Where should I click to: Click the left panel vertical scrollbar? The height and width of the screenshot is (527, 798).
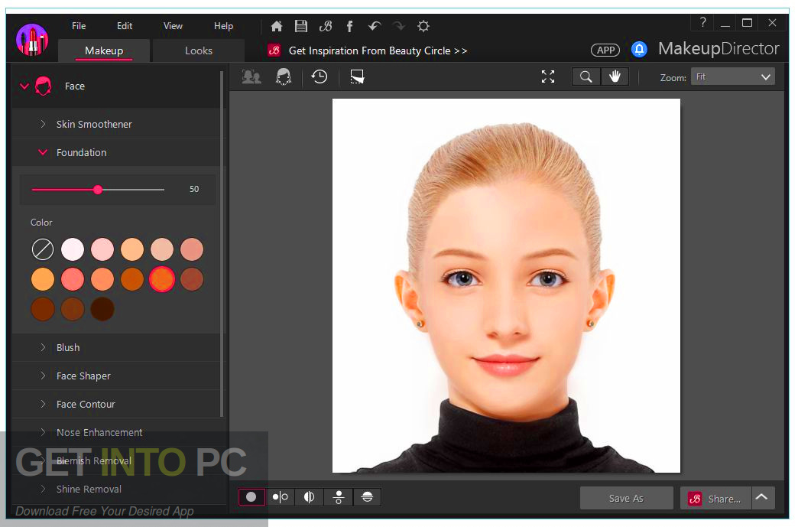[222, 245]
